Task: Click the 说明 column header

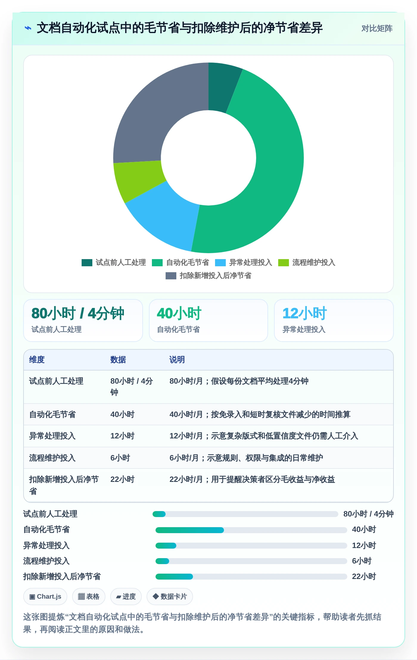Action: [177, 360]
